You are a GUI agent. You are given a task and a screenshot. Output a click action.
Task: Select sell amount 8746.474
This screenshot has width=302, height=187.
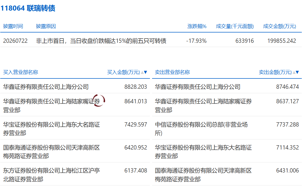(x=287, y=87)
